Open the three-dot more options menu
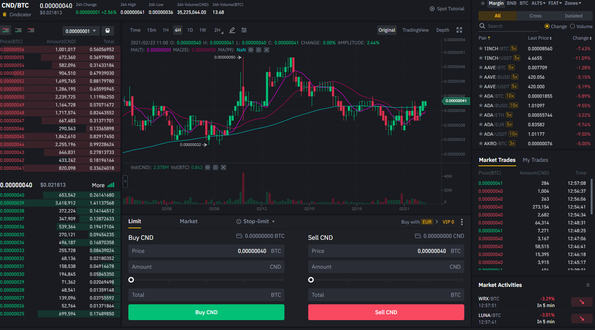Screen dimensions: 595x330 tap(462, 222)
